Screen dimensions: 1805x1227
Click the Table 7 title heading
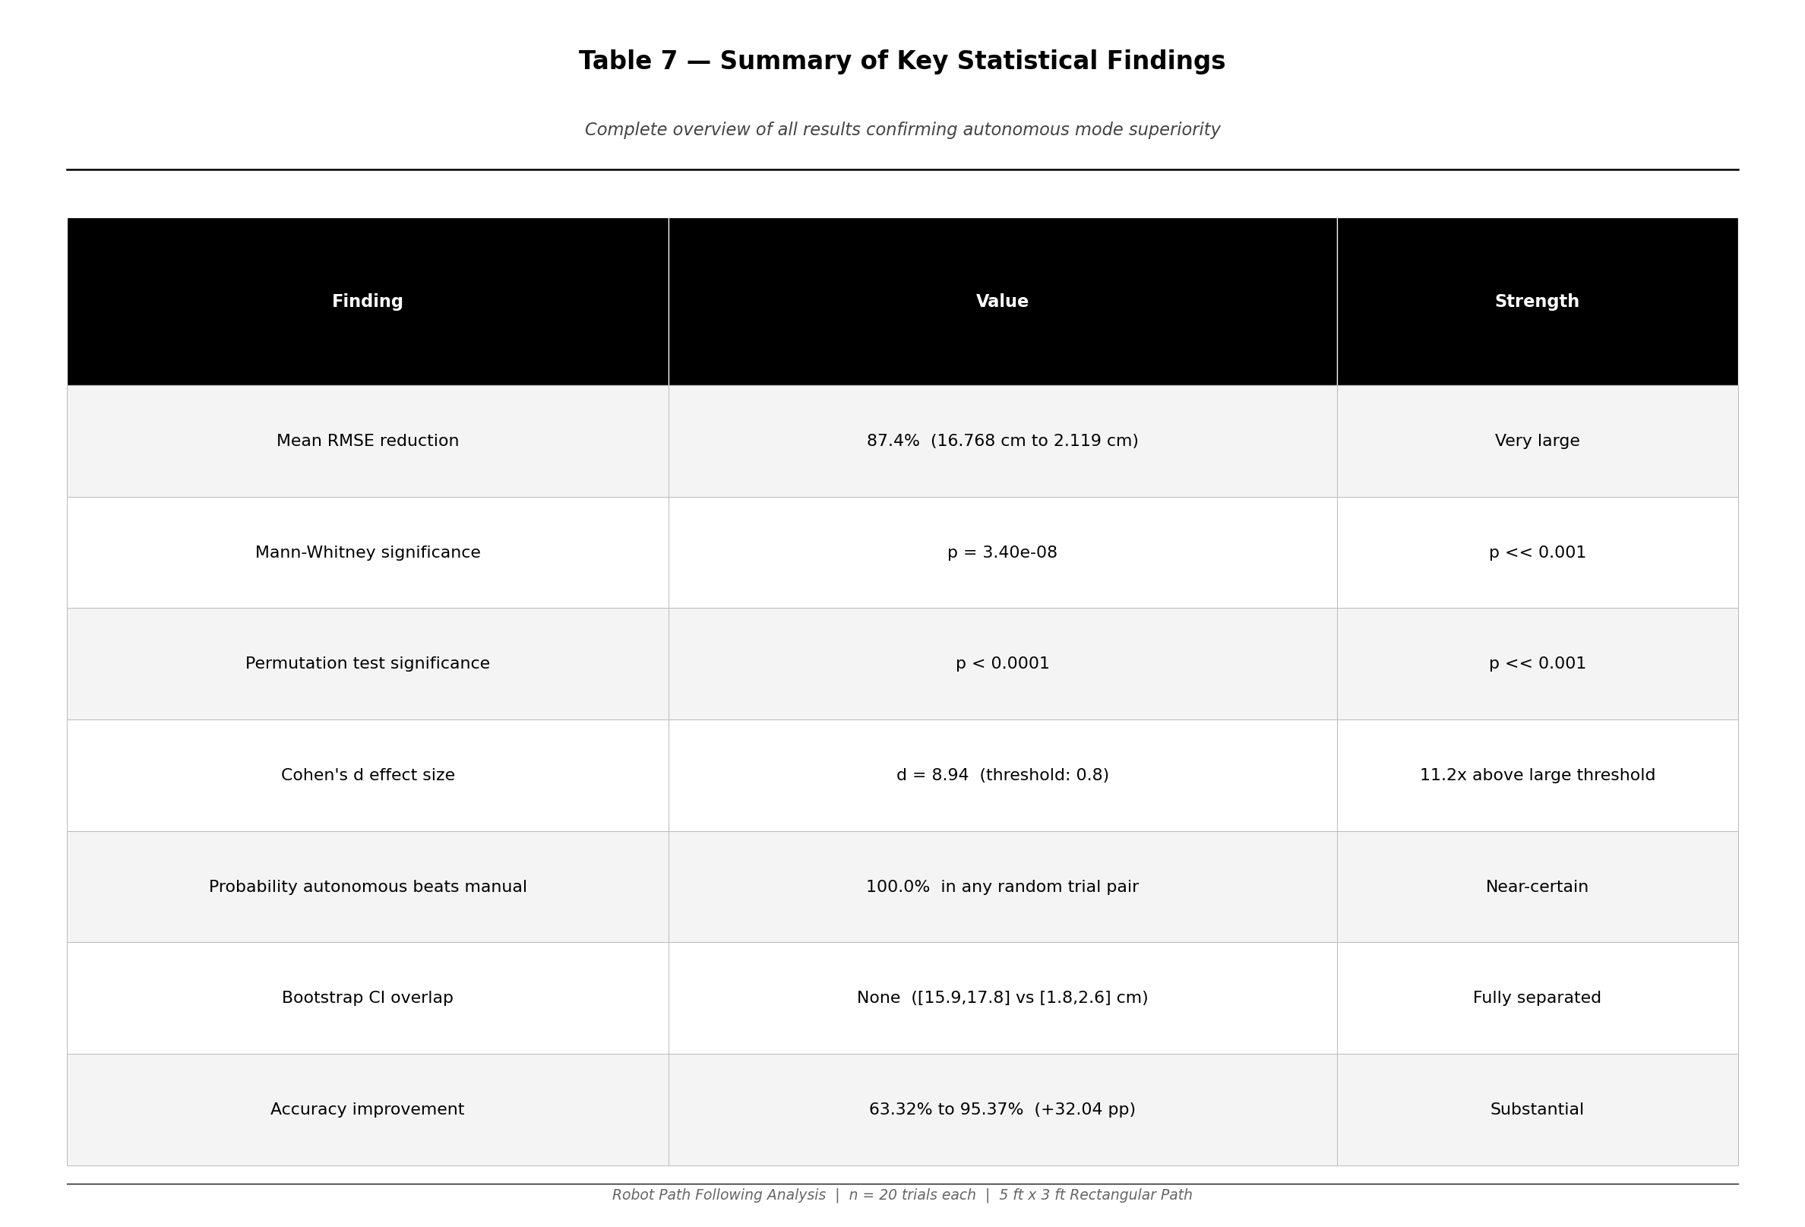coord(902,62)
